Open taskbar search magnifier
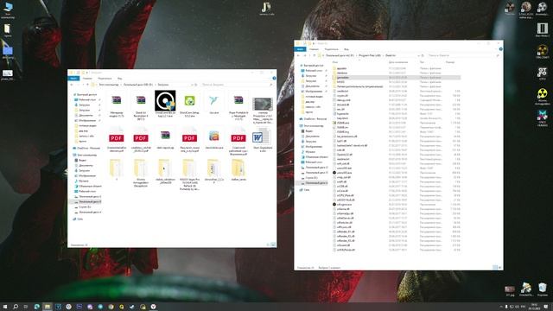 (x=16, y=307)
